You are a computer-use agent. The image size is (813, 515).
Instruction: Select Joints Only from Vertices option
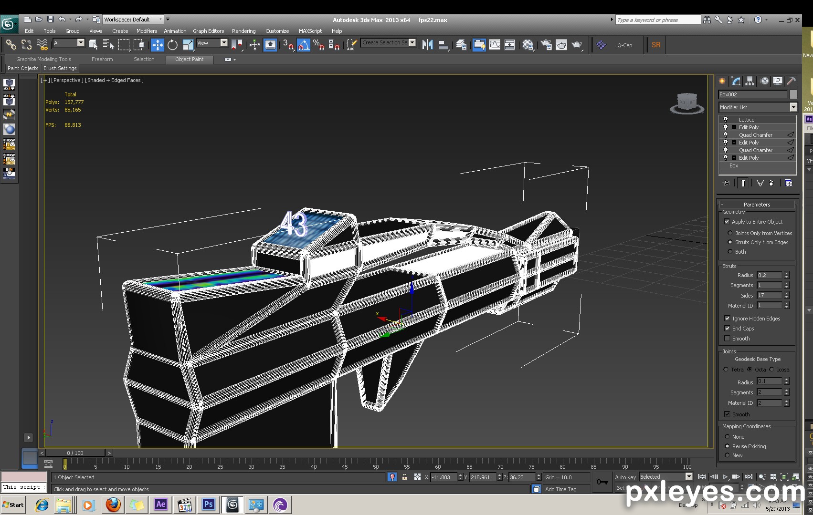coord(729,233)
